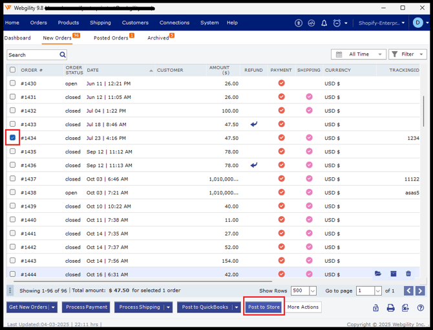
Task: Check the select-all checkbox in header
Action: click(12, 70)
